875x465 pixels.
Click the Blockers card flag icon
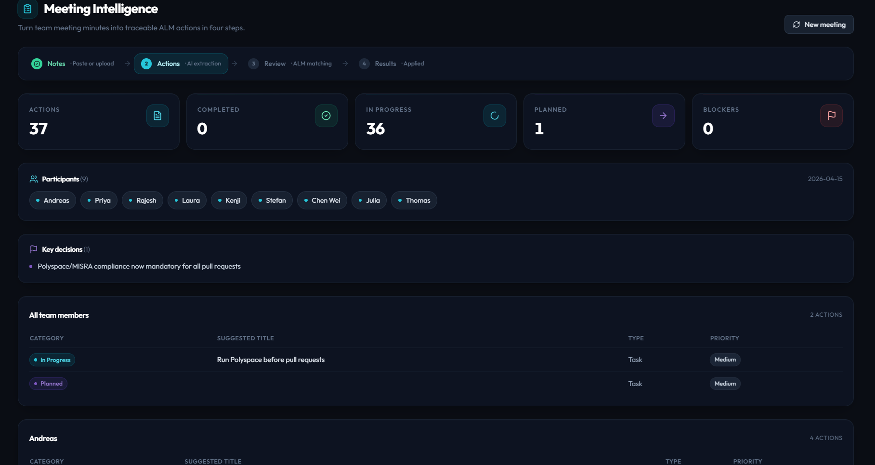click(831, 116)
